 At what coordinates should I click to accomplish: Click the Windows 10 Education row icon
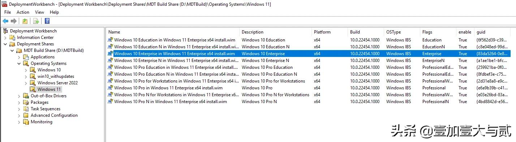[x=111, y=40]
